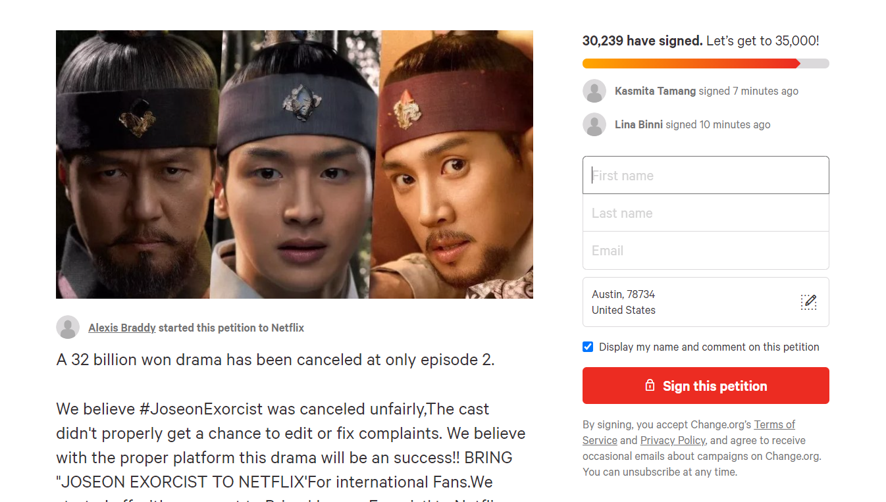Click Alexis Braddy's profile avatar
Screen dimensions: 886x502
68,327
